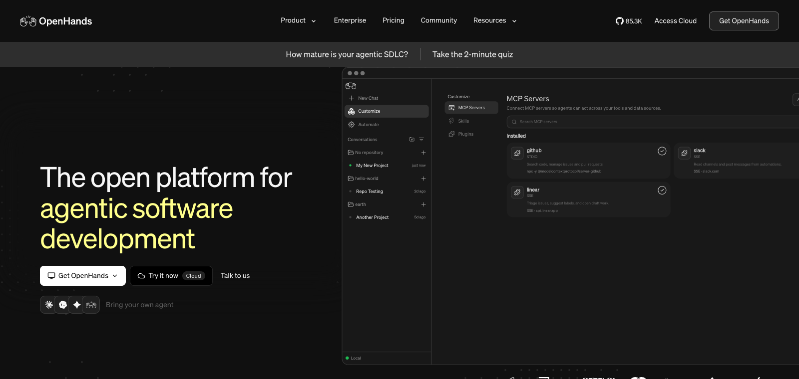Click the Gemini sparkle agent icon
Image resolution: width=799 pixels, height=379 pixels.
coord(77,305)
